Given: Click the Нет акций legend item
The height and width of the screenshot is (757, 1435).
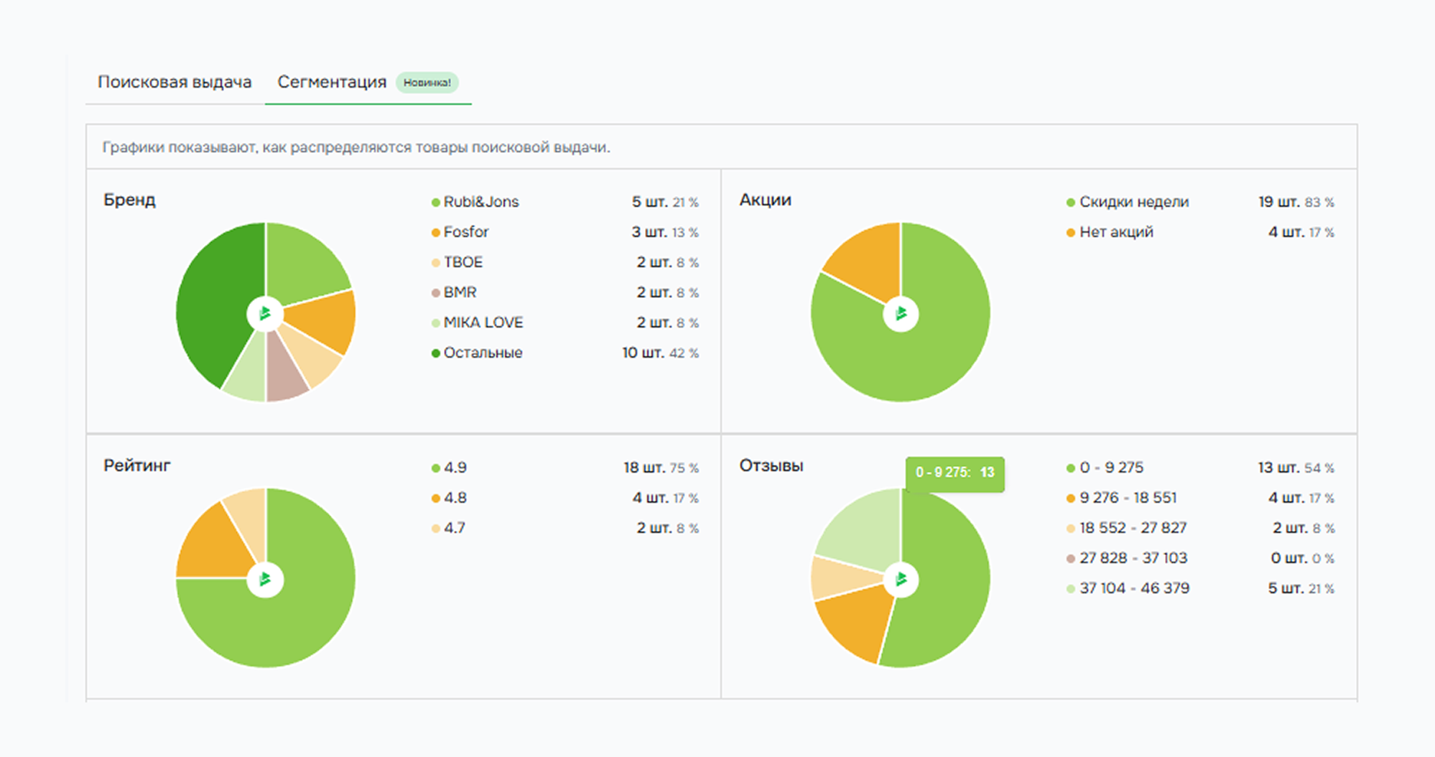Looking at the screenshot, I should [x=1115, y=232].
